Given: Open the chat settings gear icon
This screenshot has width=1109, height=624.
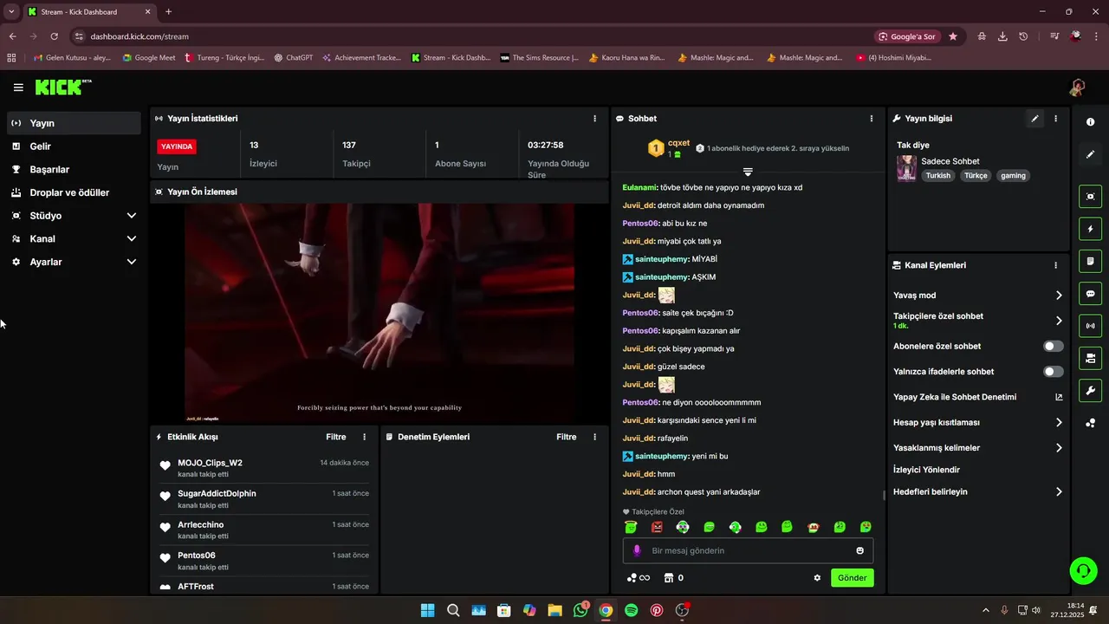Looking at the screenshot, I should (817, 578).
